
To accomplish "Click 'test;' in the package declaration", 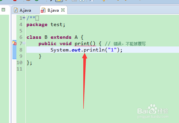I will click(58, 24).
